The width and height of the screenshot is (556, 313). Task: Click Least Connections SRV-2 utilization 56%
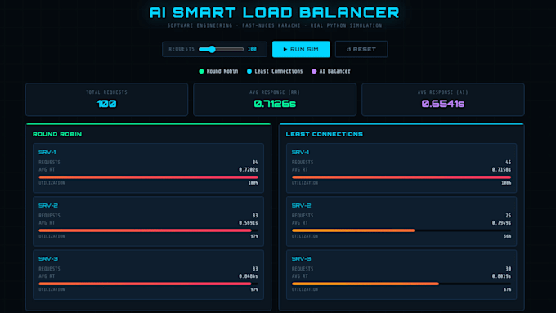coord(508,236)
